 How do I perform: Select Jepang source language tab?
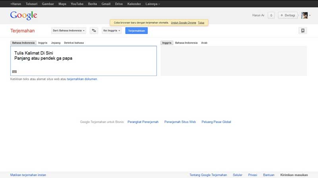(56, 43)
